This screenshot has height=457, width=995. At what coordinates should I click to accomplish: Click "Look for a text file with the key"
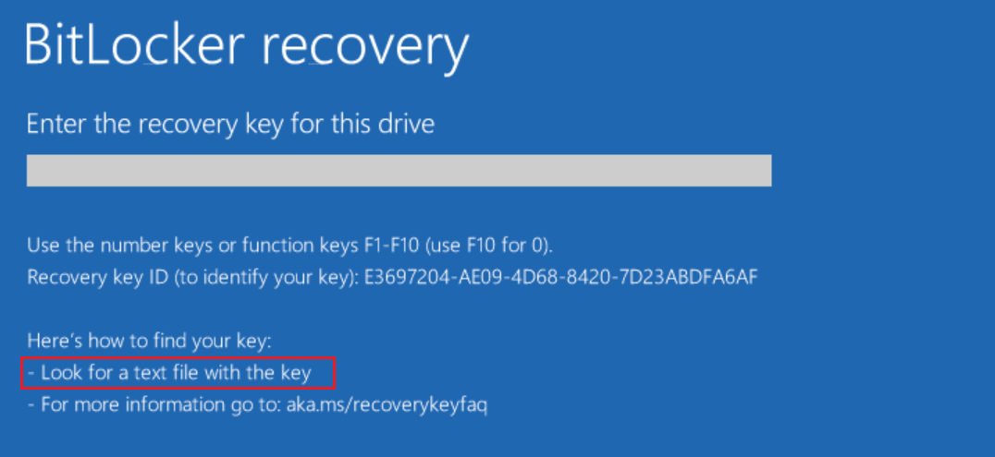point(177,373)
